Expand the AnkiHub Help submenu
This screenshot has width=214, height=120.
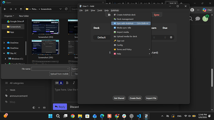(131, 54)
